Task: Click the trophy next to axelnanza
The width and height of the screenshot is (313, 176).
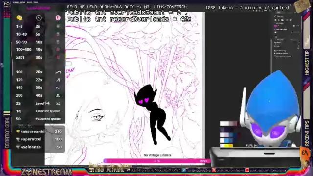Action: [x=18, y=147]
